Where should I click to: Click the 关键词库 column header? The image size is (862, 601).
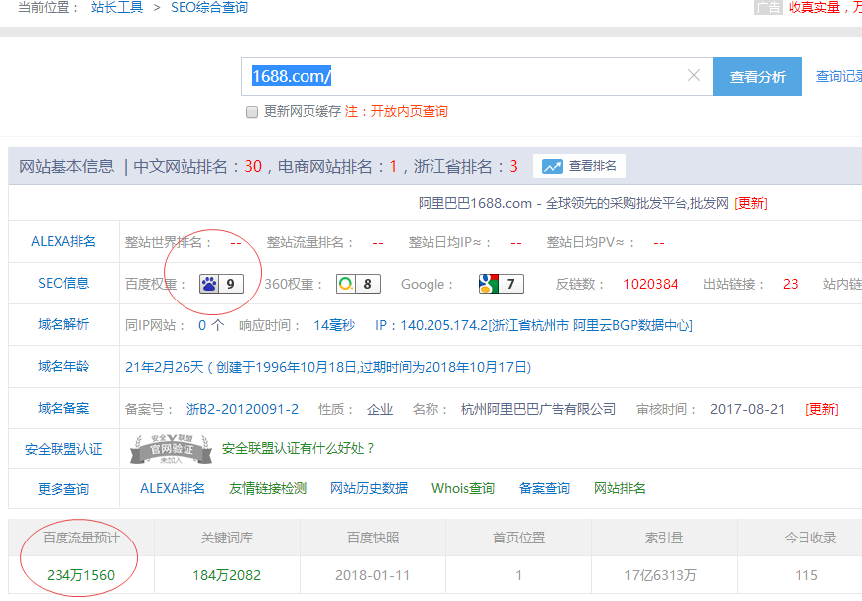(x=226, y=538)
